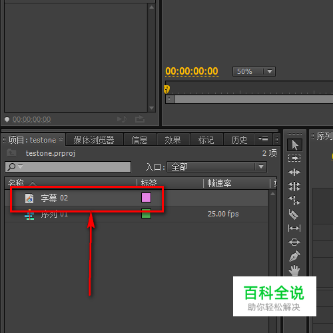Select the Hand tool
The width and height of the screenshot is (333, 333).
tap(294, 270)
